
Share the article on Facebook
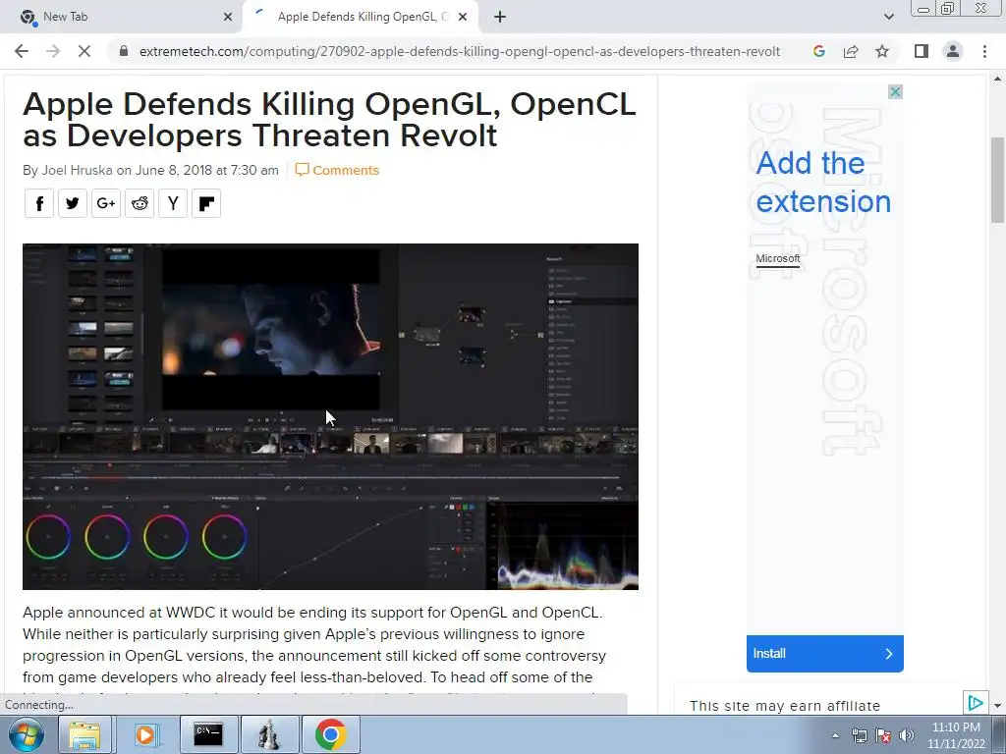tap(39, 204)
